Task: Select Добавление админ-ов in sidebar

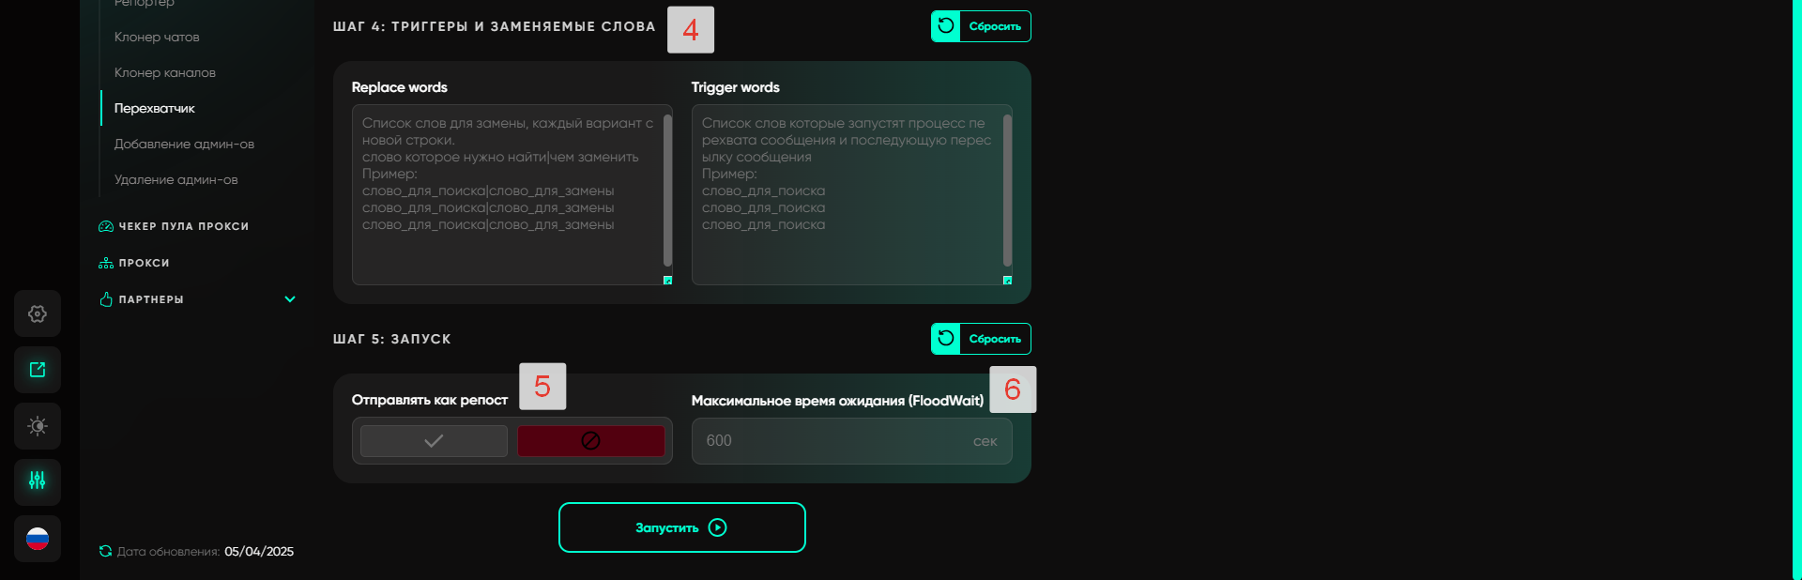Action: (x=184, y=145)
